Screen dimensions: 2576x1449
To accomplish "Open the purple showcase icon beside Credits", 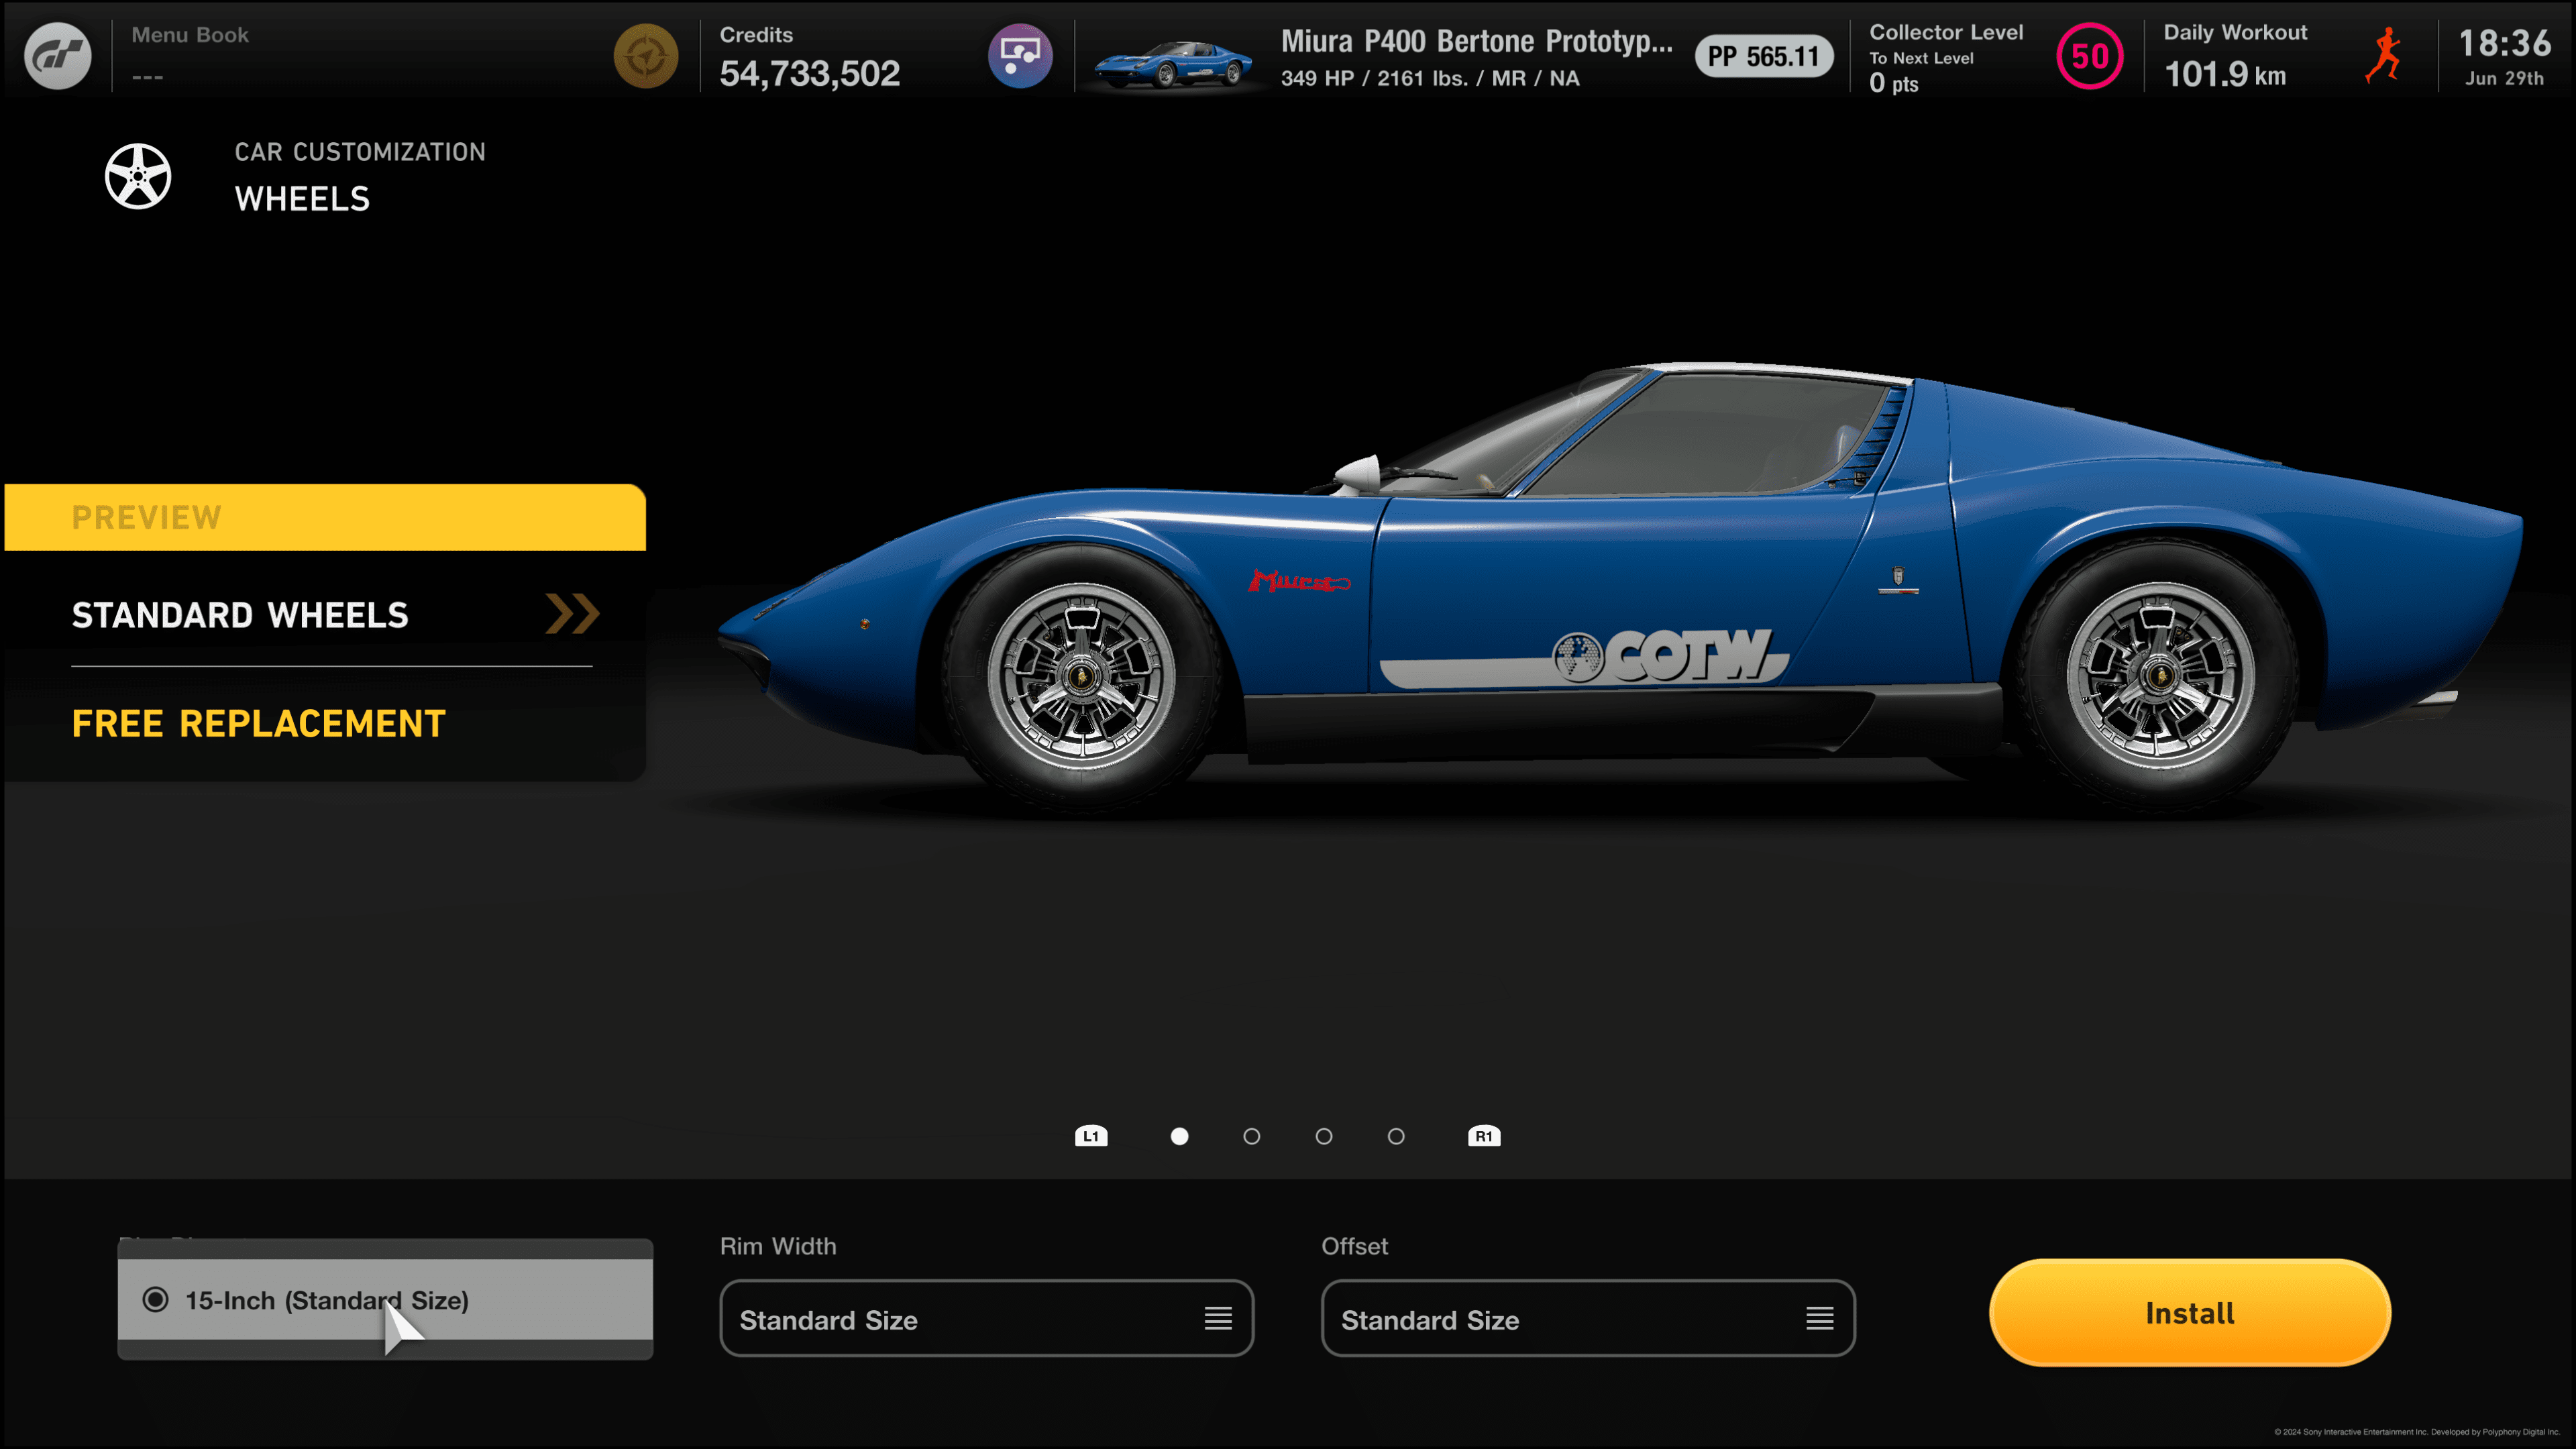I will tap(1020, 56).
